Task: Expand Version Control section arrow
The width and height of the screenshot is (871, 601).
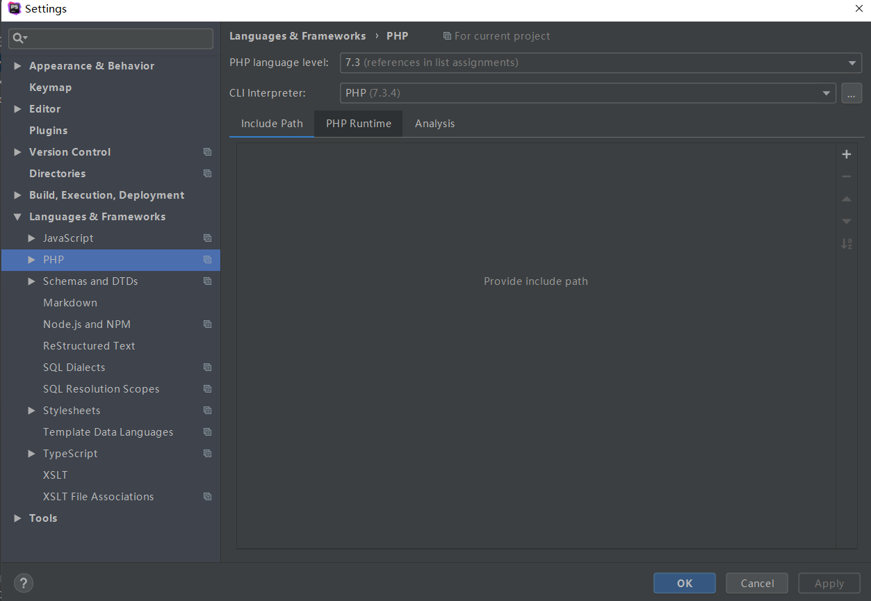Action: (18, 152)
